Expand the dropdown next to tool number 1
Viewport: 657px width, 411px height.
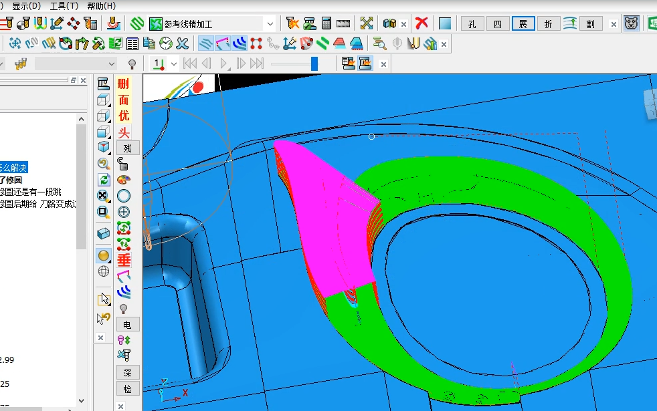[x=174, y=64]
